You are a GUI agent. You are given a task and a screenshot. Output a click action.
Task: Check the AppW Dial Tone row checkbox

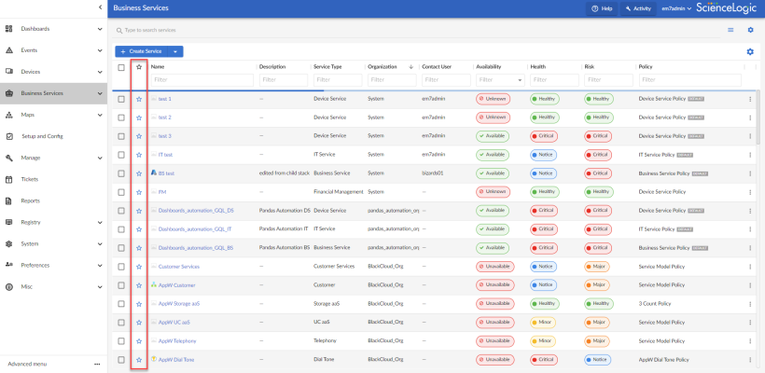(x=121, y=359)
